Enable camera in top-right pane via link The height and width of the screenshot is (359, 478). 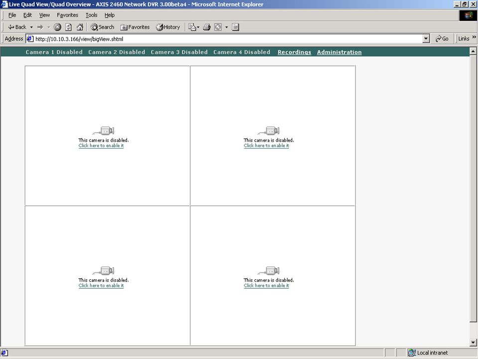266,146
